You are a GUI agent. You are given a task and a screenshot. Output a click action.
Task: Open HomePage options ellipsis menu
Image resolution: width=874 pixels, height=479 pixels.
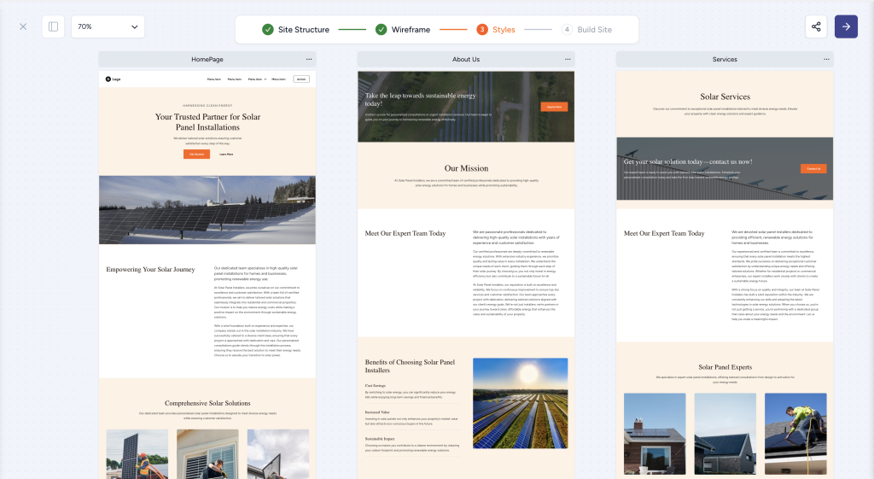[309, 59]
